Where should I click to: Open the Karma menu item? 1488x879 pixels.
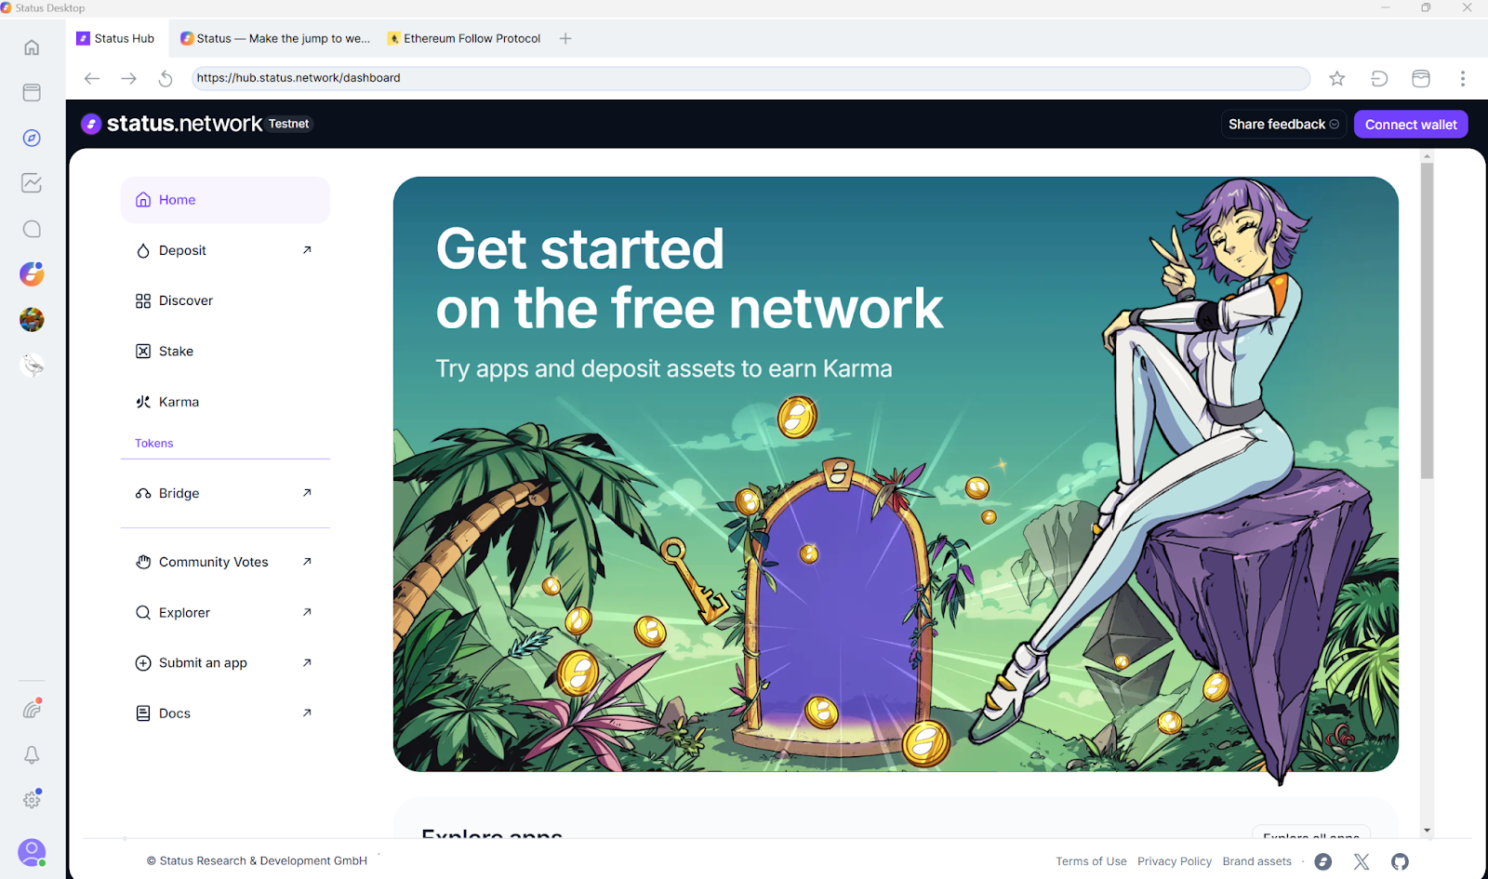[225, 402]
